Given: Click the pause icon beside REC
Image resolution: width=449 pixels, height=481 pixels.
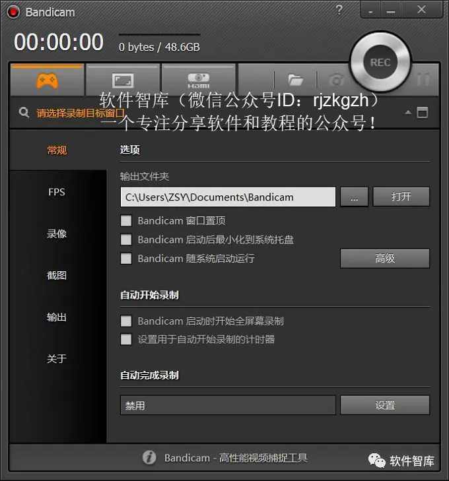Looking at the screenshot, I should [x=423, y=80].
